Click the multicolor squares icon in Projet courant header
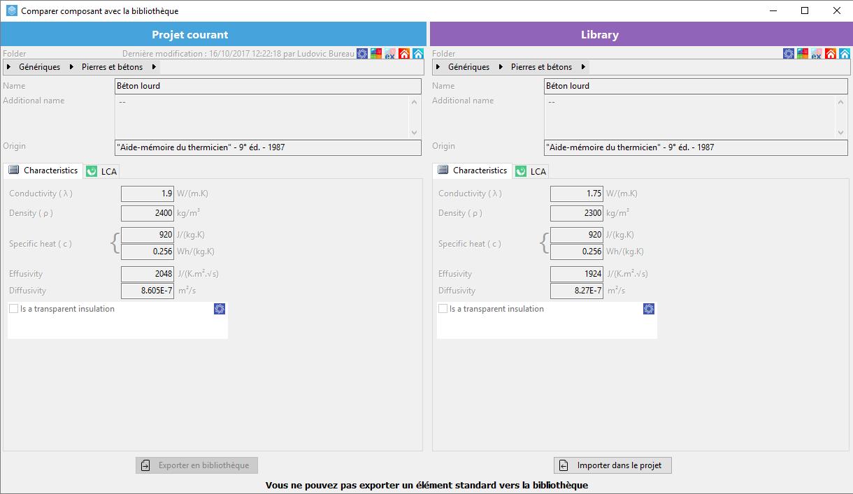This screenshot has height=494, width=853. click(x=376, y=53)
